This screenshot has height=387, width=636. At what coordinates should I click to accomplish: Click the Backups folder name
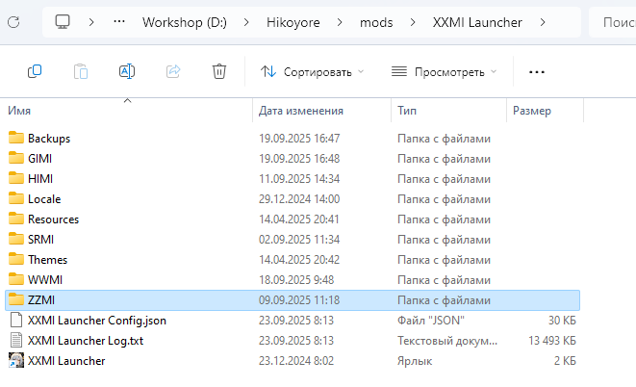49,139
